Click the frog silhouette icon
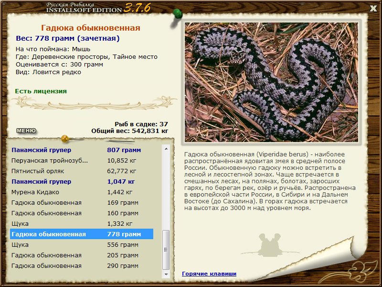The width and height of the screenshot is (382, 287). pos(269,245)
